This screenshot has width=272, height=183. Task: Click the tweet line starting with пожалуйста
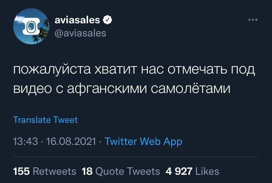[134, 71]
